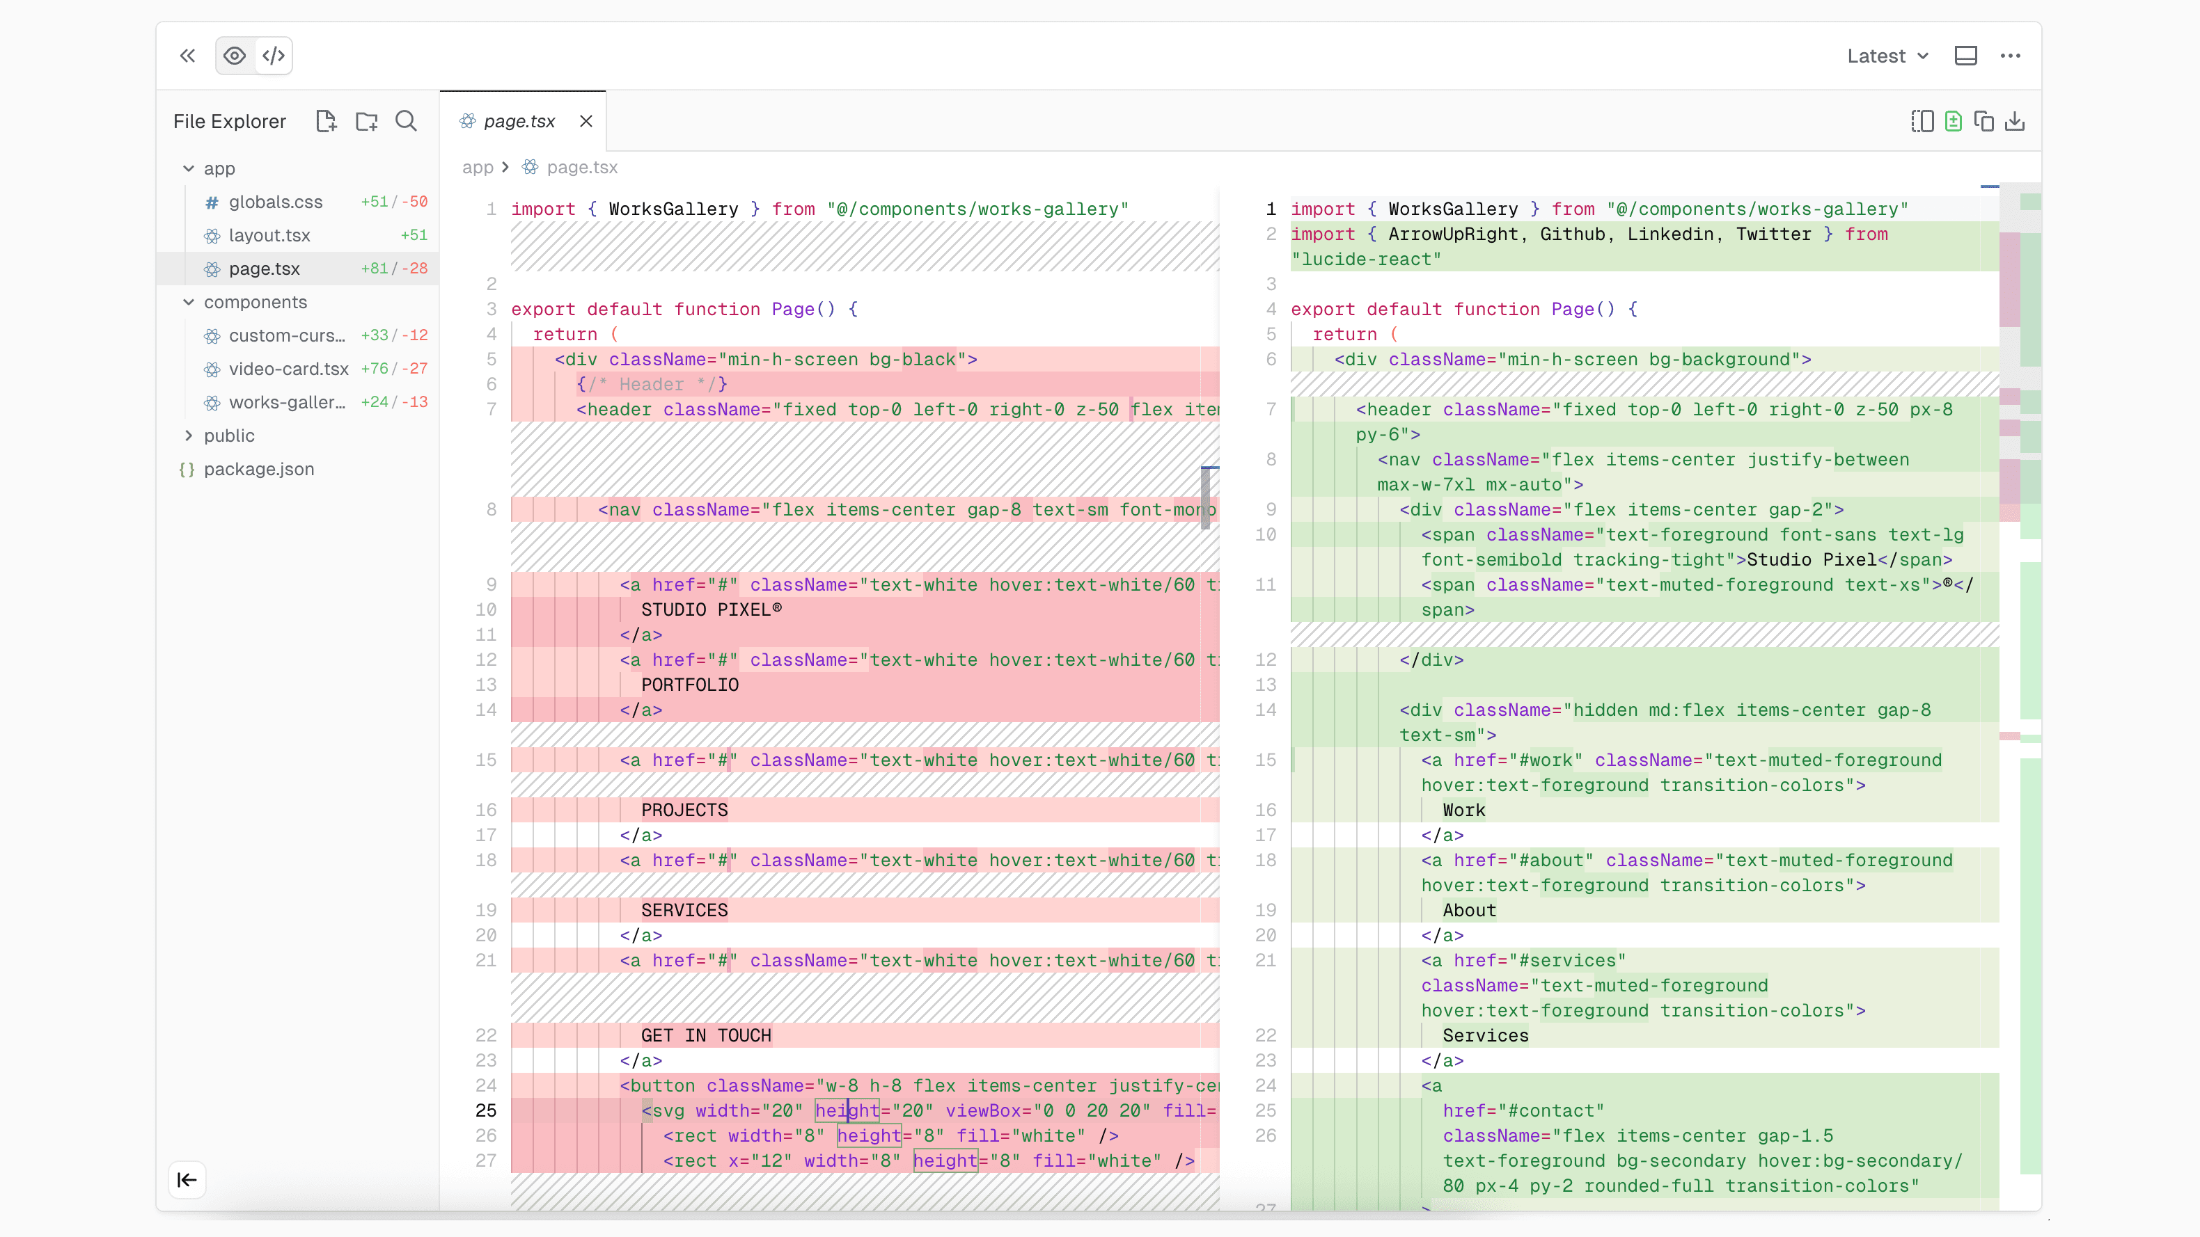Create a new file in File Explorer
Viewport: 2200px width, 1237px height.
[327, 120]
